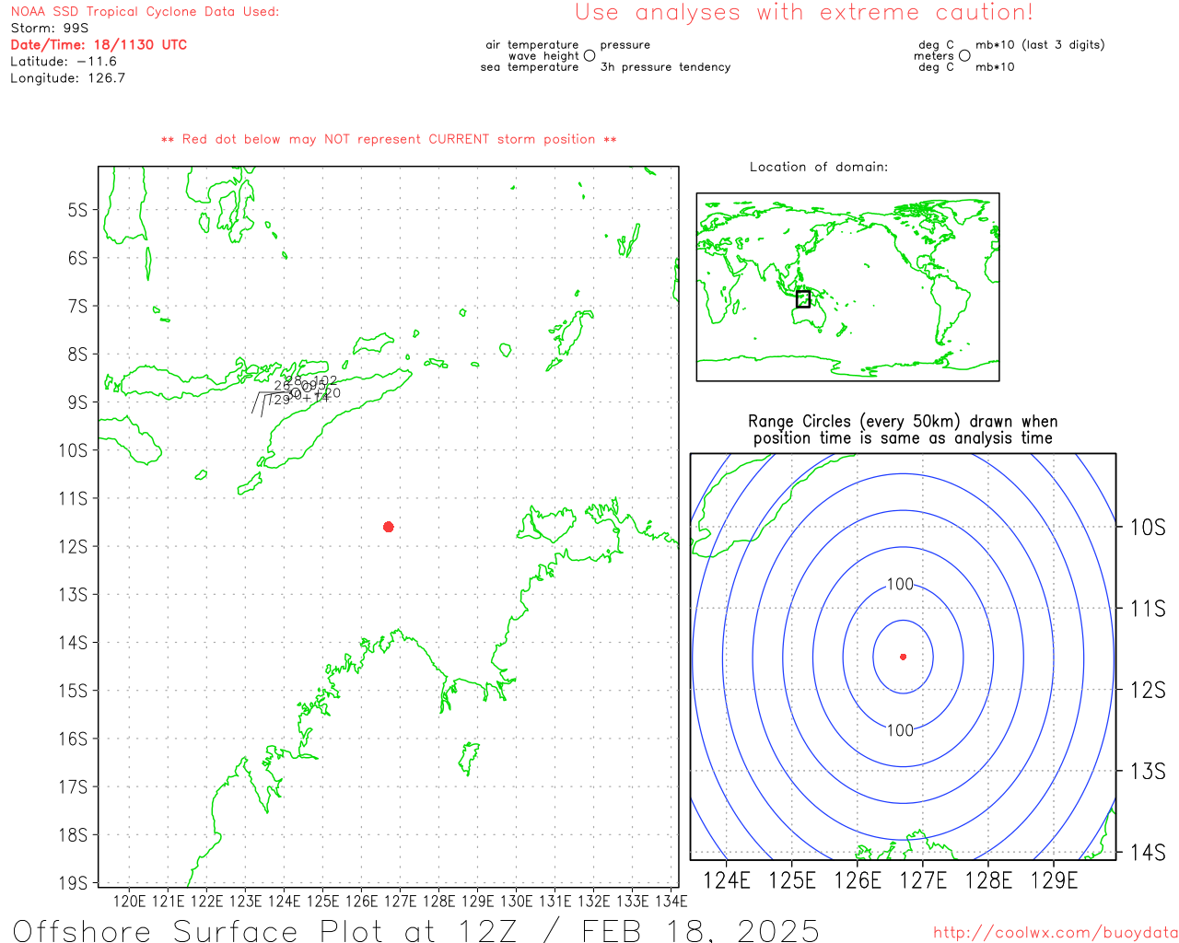The width and height of the screenshot is (1179, 943).
Task: Click 'Use analyses with extreme caution!' warning
Action: tap(804, 13)
